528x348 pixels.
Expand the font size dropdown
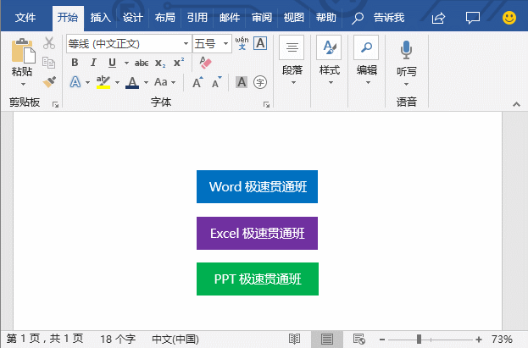[x=226, y=43]
